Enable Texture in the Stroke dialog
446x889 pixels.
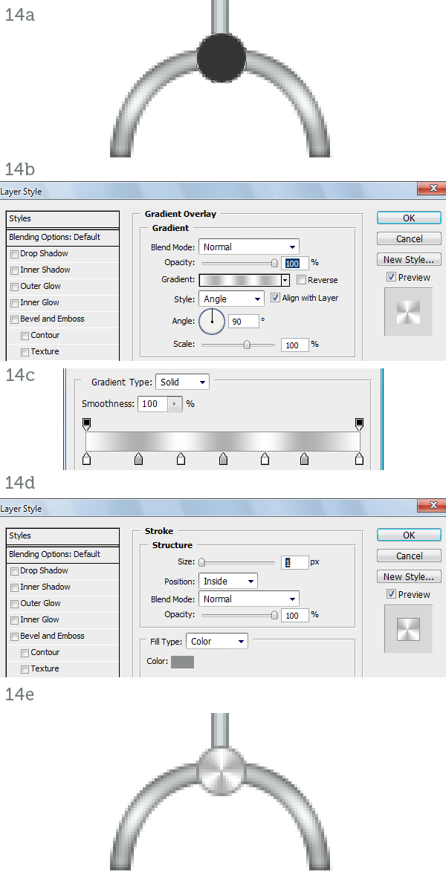pyautogui.click(x=25, y=669)
